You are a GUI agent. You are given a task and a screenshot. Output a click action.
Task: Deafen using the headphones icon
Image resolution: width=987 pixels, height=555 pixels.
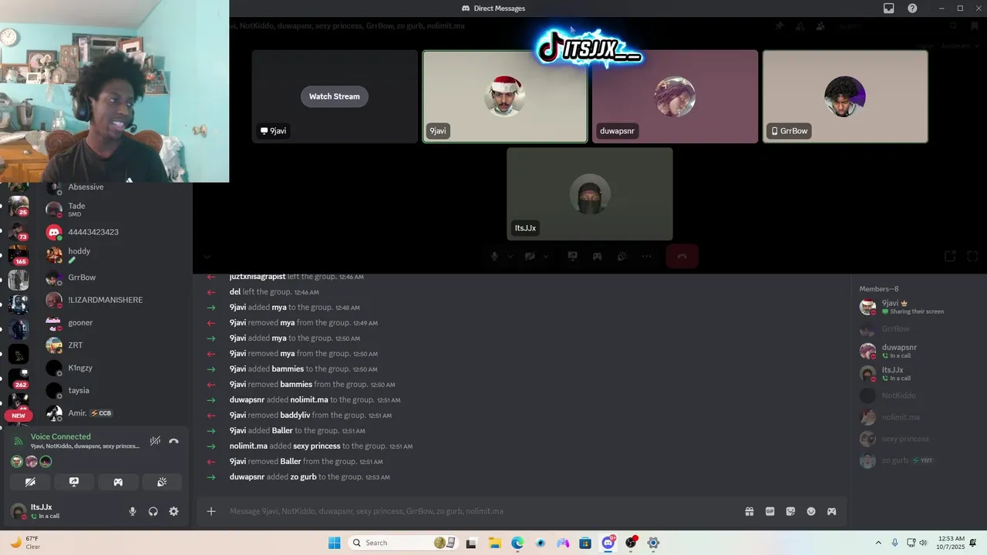coord(153,511)
